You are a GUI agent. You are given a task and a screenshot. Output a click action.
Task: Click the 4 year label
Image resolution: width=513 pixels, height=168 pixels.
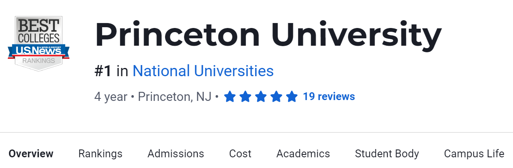tap(111, 97)
